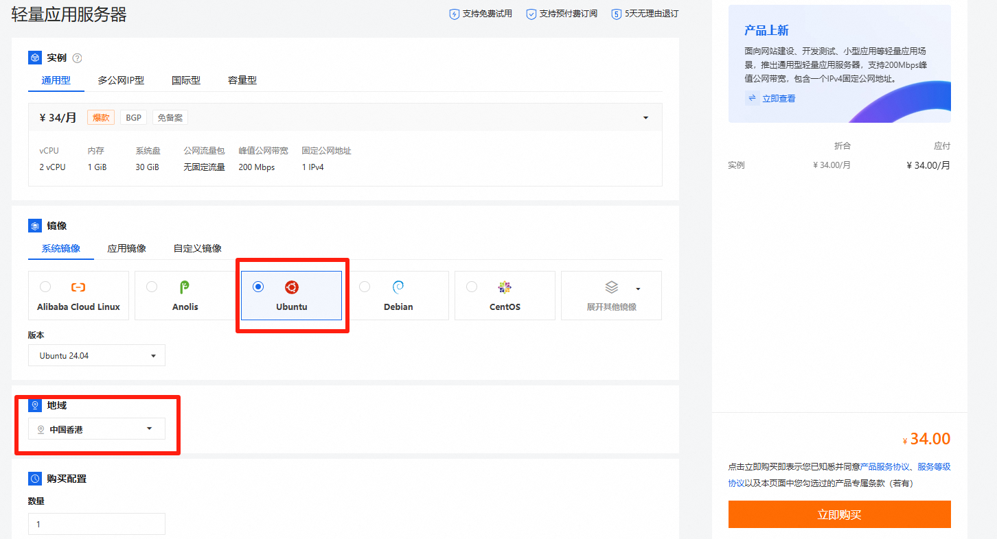
Task: Select the Anolis radio button
Action: (152, 287)
